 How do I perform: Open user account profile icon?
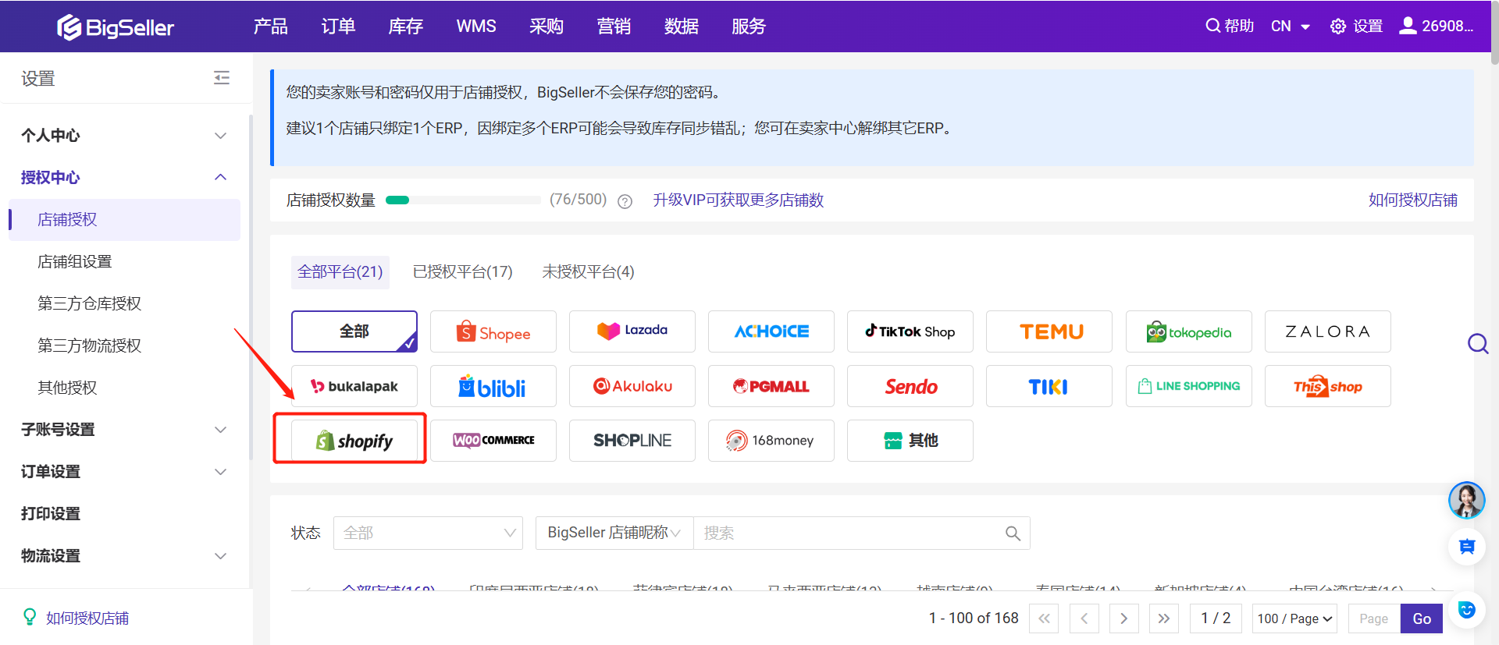pos(1407,26)
